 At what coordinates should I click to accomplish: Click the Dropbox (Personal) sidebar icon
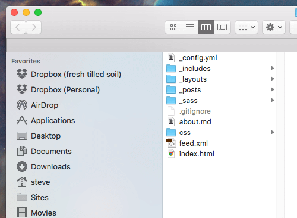click(22, 89)
